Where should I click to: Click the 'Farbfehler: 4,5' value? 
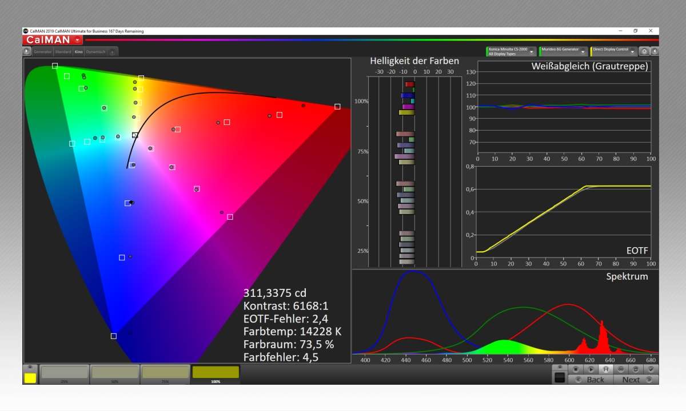281,357
